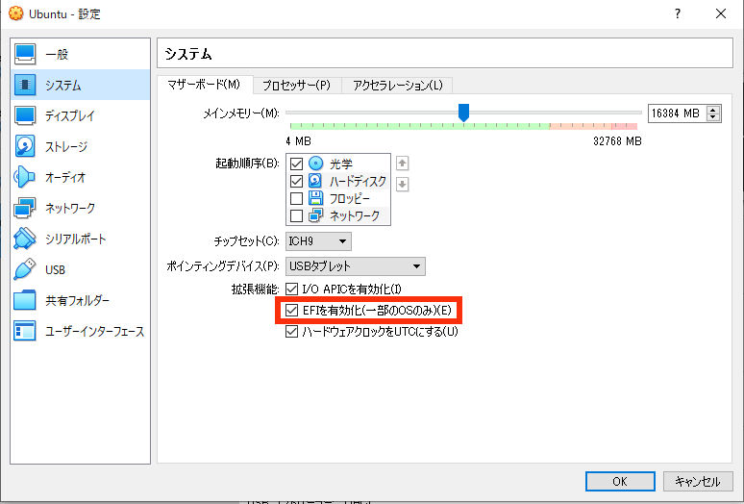Click the キャンセル button
The image size is (744, 504).
click(x=698, y=481)
